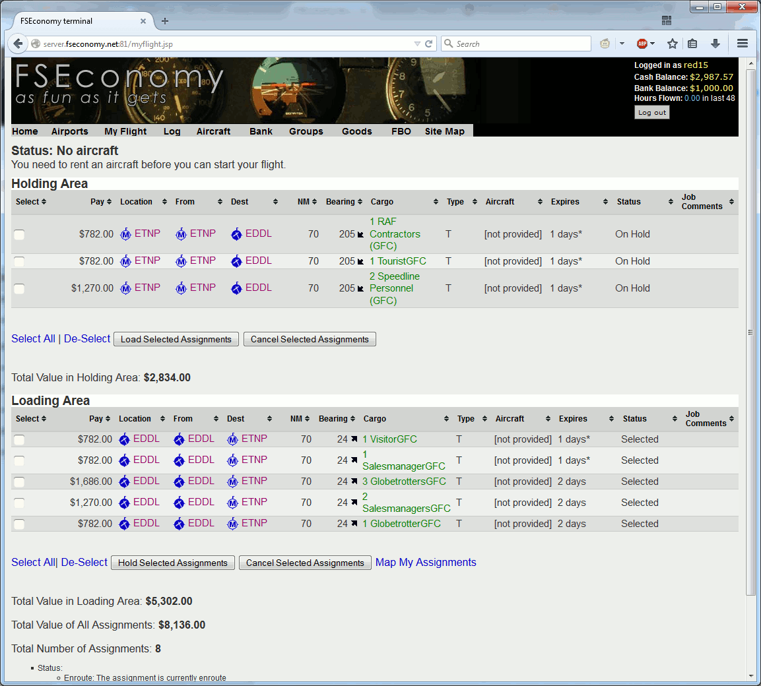Open the AdBlock Plus icon menu
Screen dimensions: 761x686
point(645,44)
